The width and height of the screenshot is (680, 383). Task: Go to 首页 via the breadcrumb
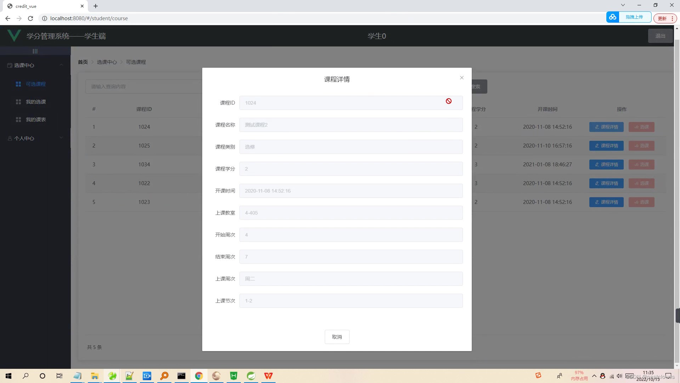(x=83, y=62)
